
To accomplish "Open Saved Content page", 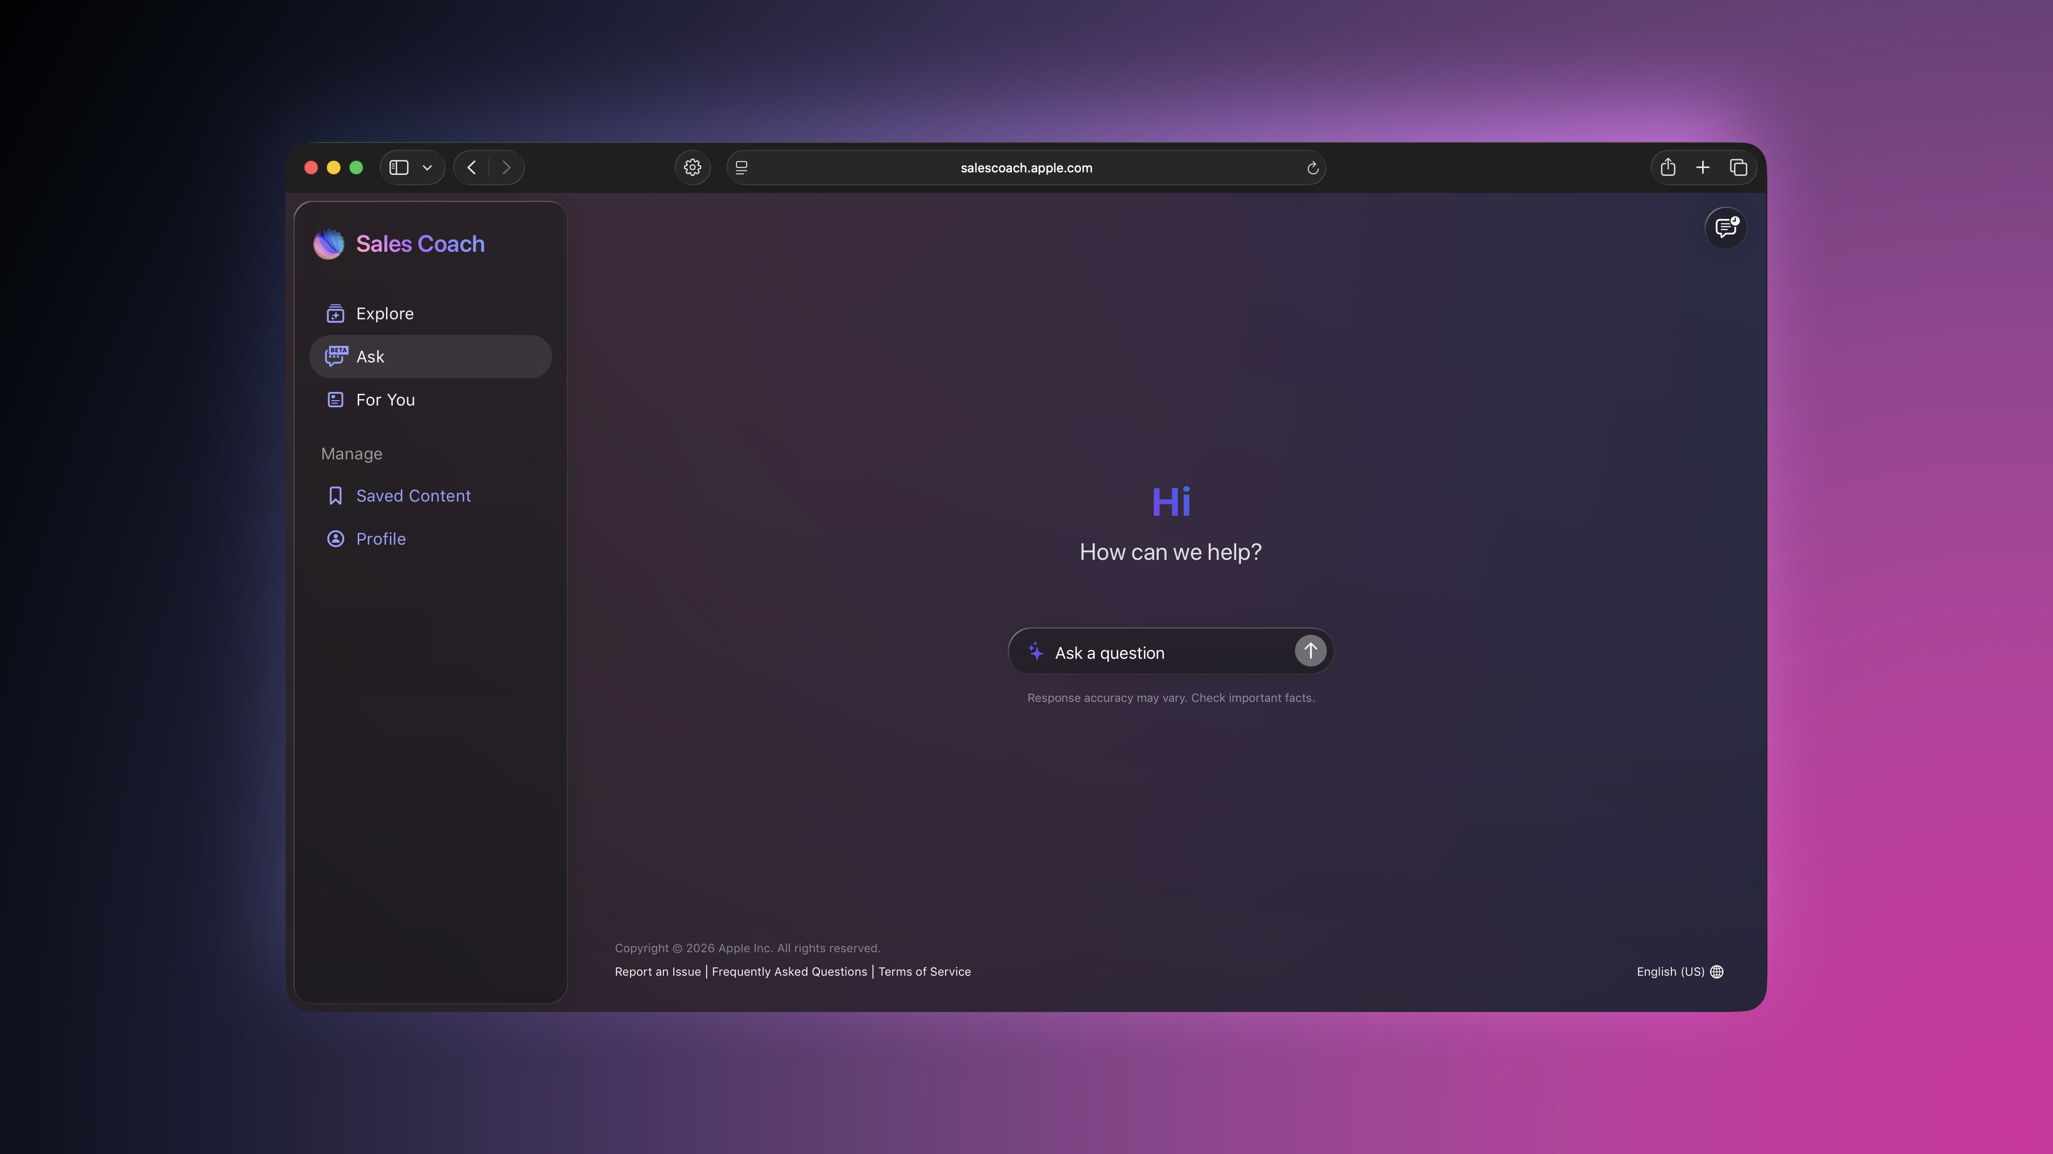I will click(x=413, y=496).
